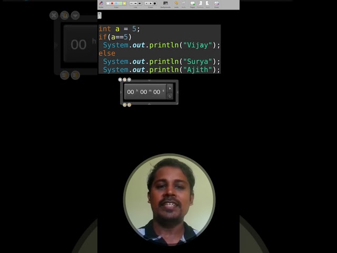Duplicate the small timer widget
Screen dimensions: 337x253
125,80
